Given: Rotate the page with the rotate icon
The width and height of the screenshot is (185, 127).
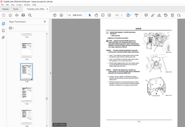Looking at the screenshot, I should (x=179, y=15).
